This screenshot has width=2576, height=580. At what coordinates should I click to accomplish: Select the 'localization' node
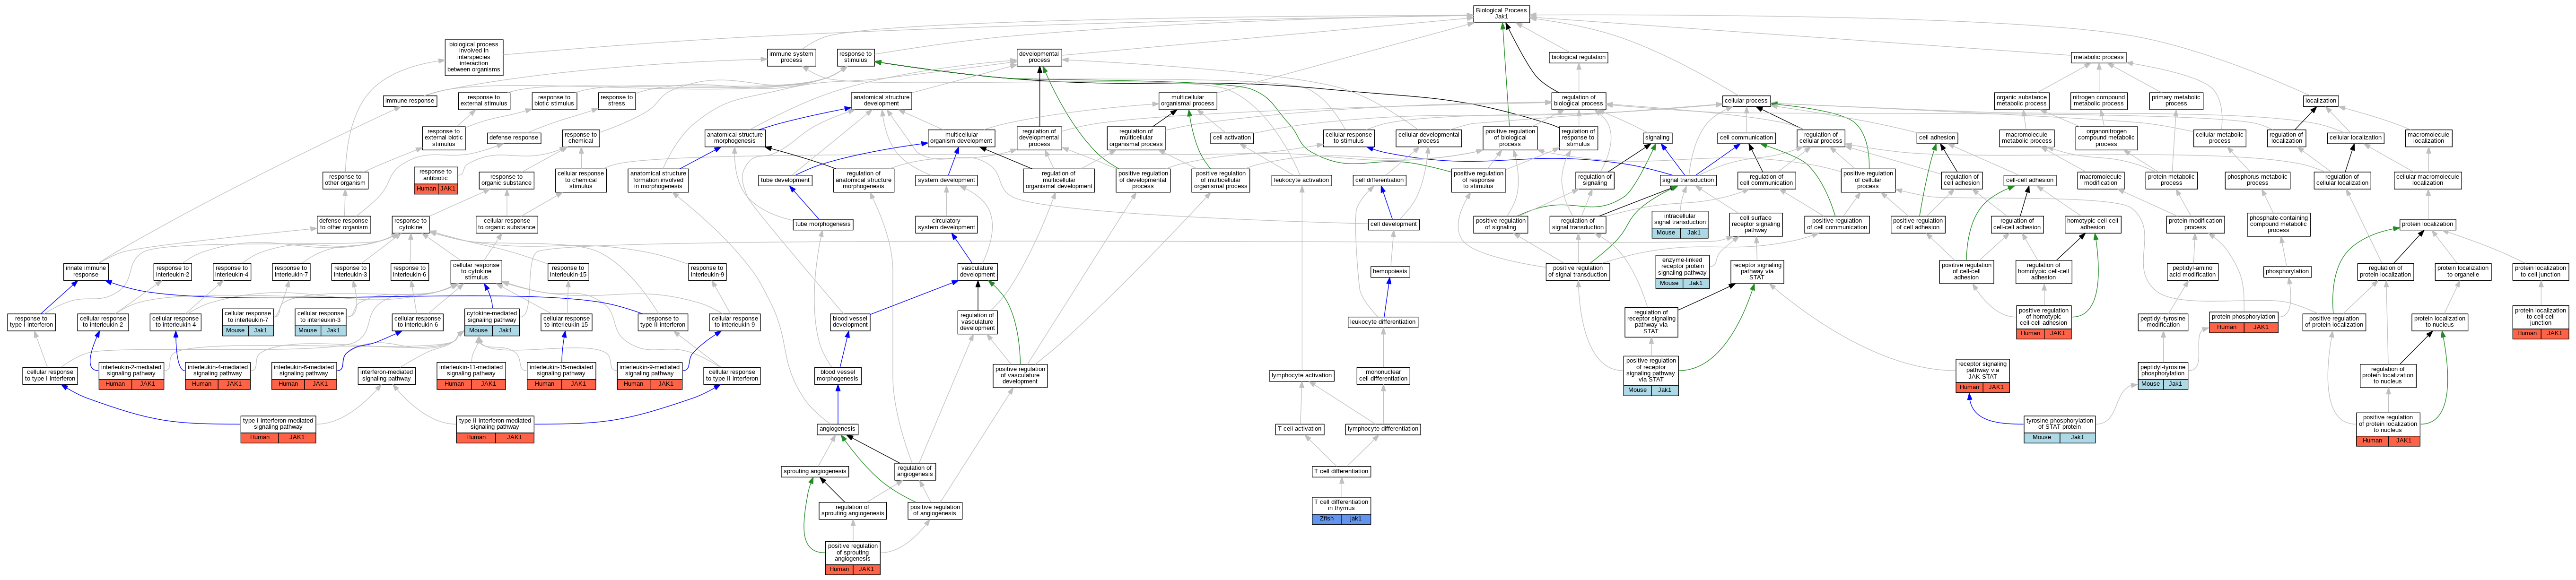tap(2321, 101)
